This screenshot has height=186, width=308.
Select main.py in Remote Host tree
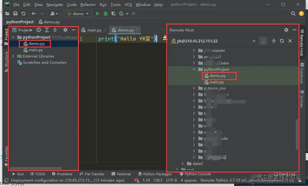click(x=217, y=82)
